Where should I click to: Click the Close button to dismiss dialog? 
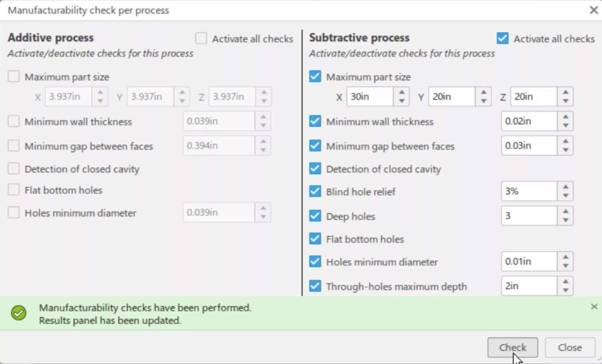pyautogui.click(x=570, y=347)
